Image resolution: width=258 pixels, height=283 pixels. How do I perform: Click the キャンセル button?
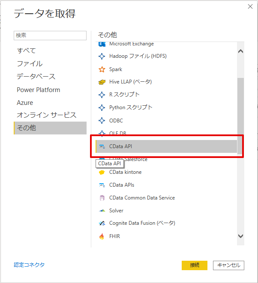point(228,265)
